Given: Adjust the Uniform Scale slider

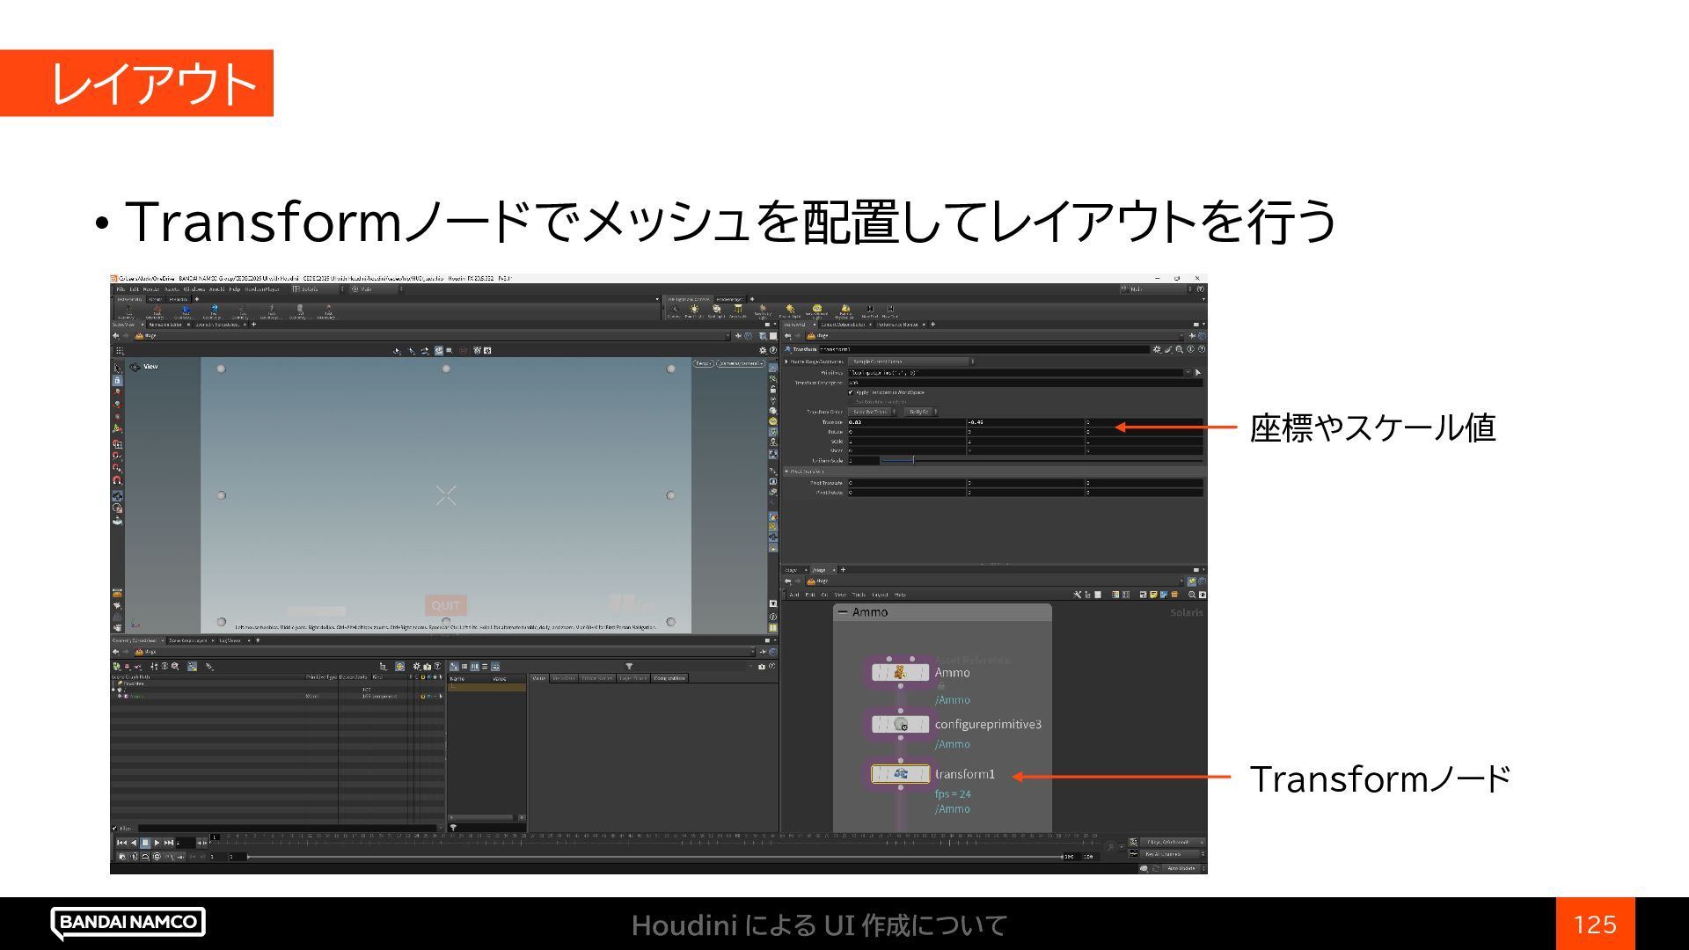Looking at the screenshot, I should (913, 460).
